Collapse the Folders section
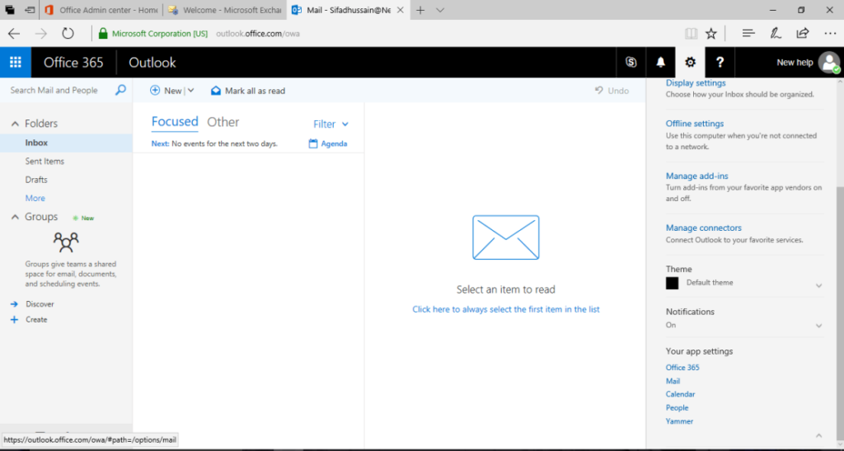This screenshot has height=451, width=844. tap(15, 124)
